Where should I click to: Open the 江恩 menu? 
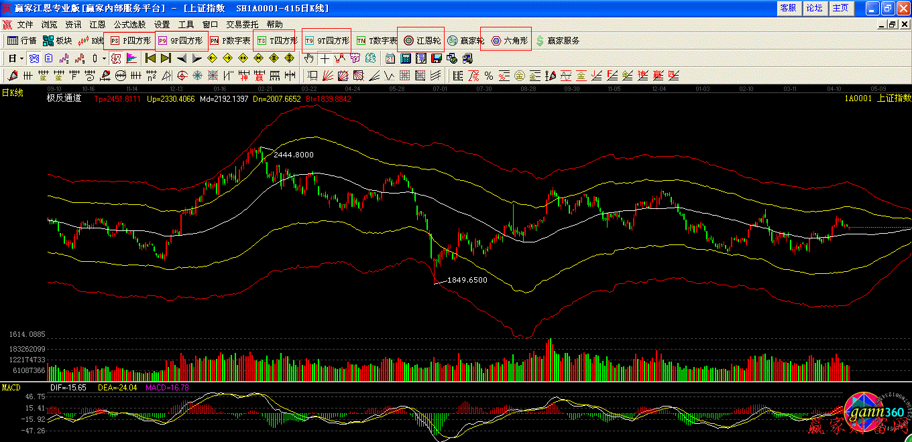click(x=97, y=24)
